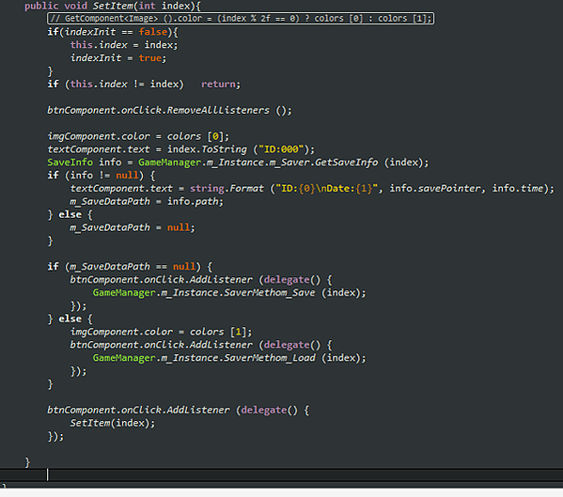Click the this.index != index condition
Image resolution: width=563 pixels, height=497 pixels.
pyautogui.click(x=124, y=85)
